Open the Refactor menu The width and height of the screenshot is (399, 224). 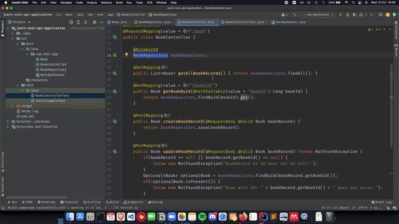pos(107,2)
